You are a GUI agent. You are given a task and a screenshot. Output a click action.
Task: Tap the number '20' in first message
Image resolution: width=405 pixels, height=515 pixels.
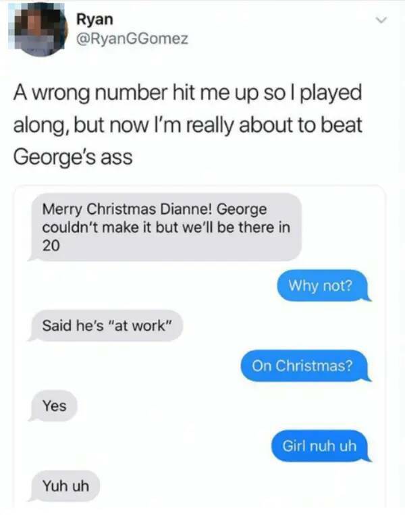(x=51, y=245)
